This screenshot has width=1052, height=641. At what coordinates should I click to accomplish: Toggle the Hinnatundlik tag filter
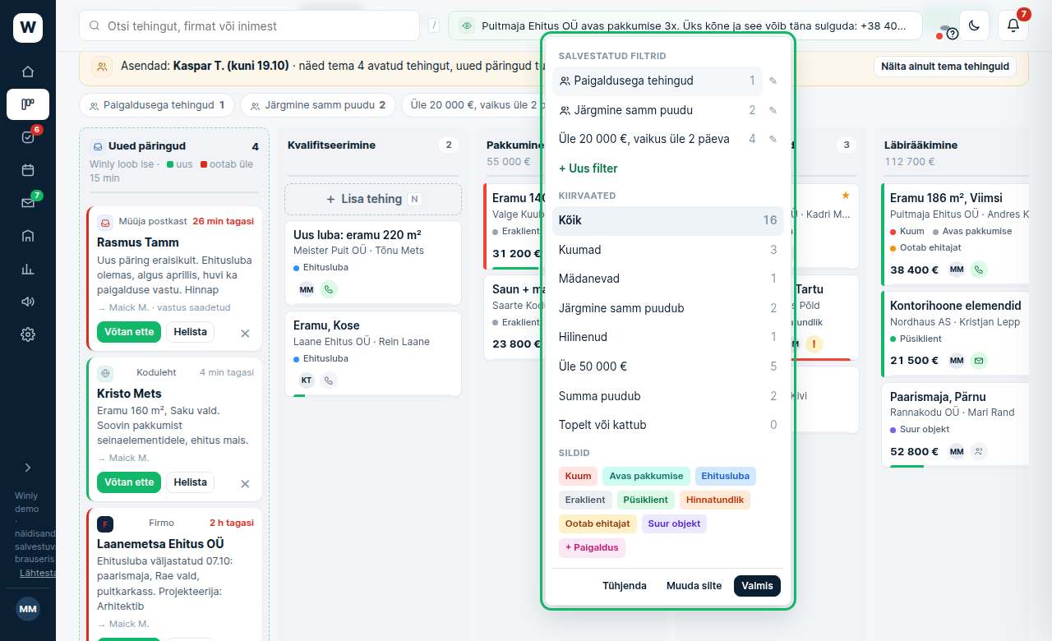(715, 500)
